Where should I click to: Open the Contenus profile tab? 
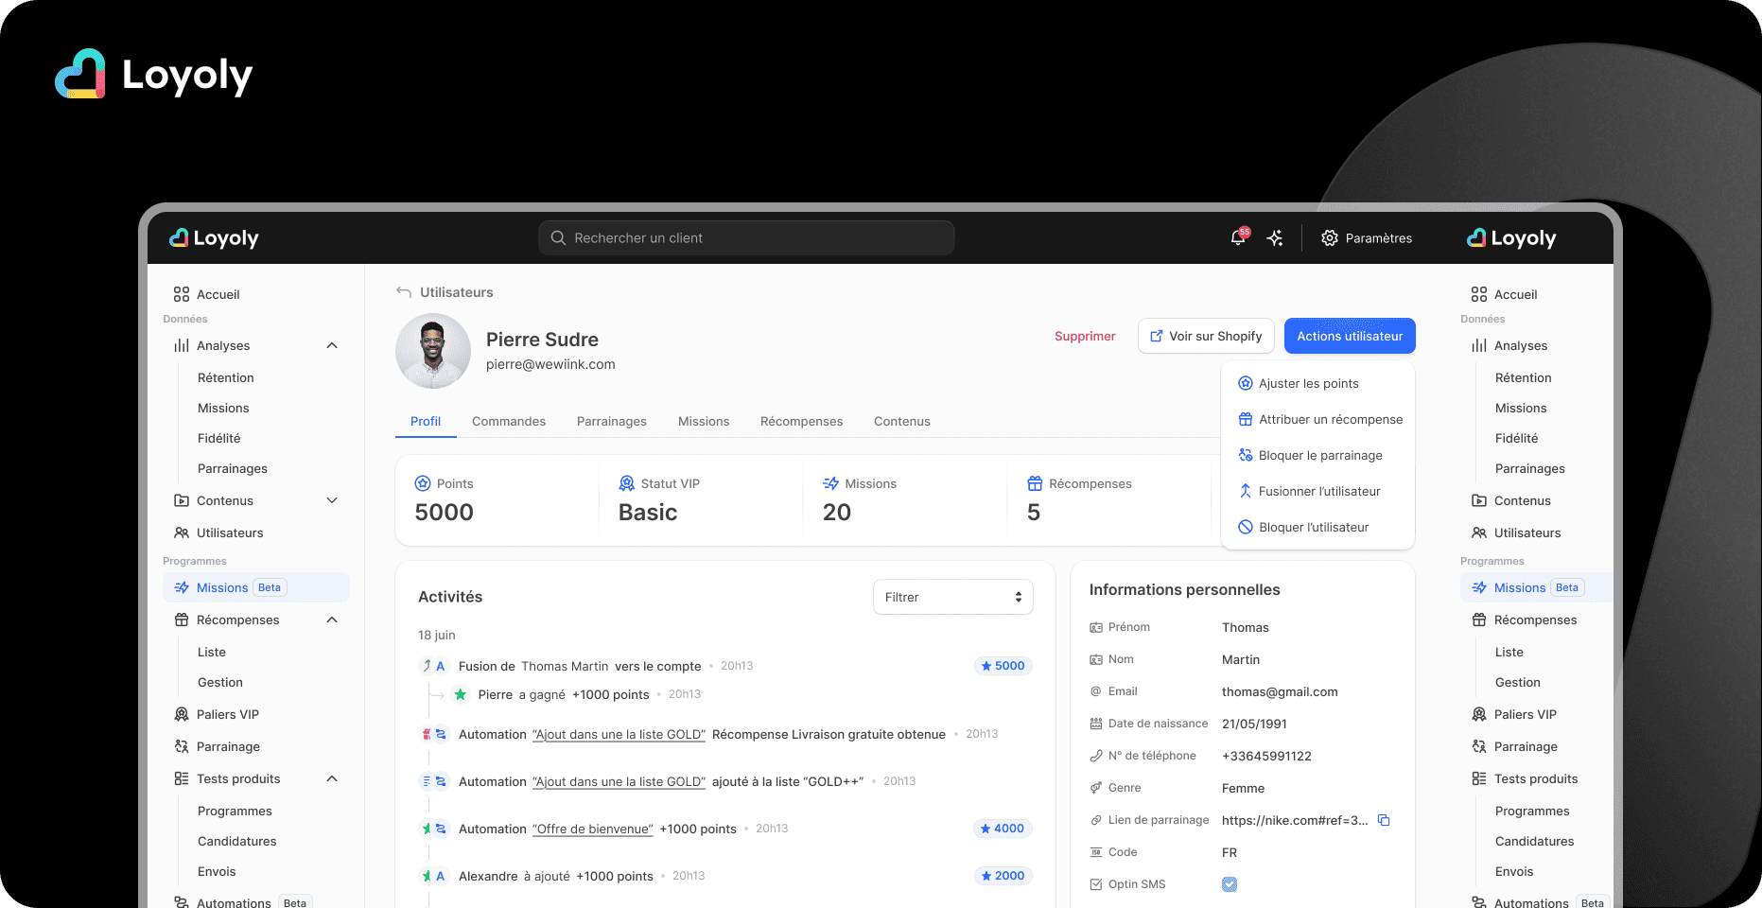[x=902, y=421]
